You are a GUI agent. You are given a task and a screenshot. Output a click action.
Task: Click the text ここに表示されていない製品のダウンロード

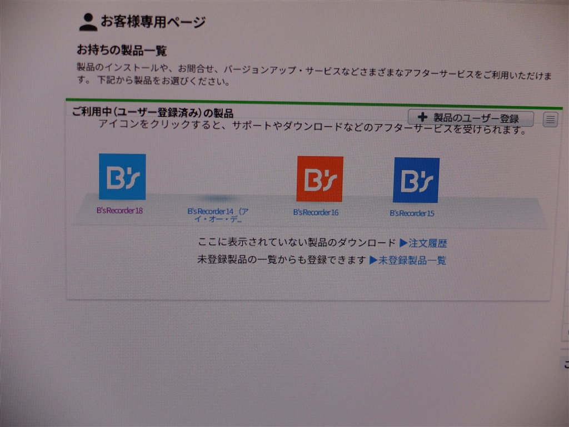[x=297, y=242]
